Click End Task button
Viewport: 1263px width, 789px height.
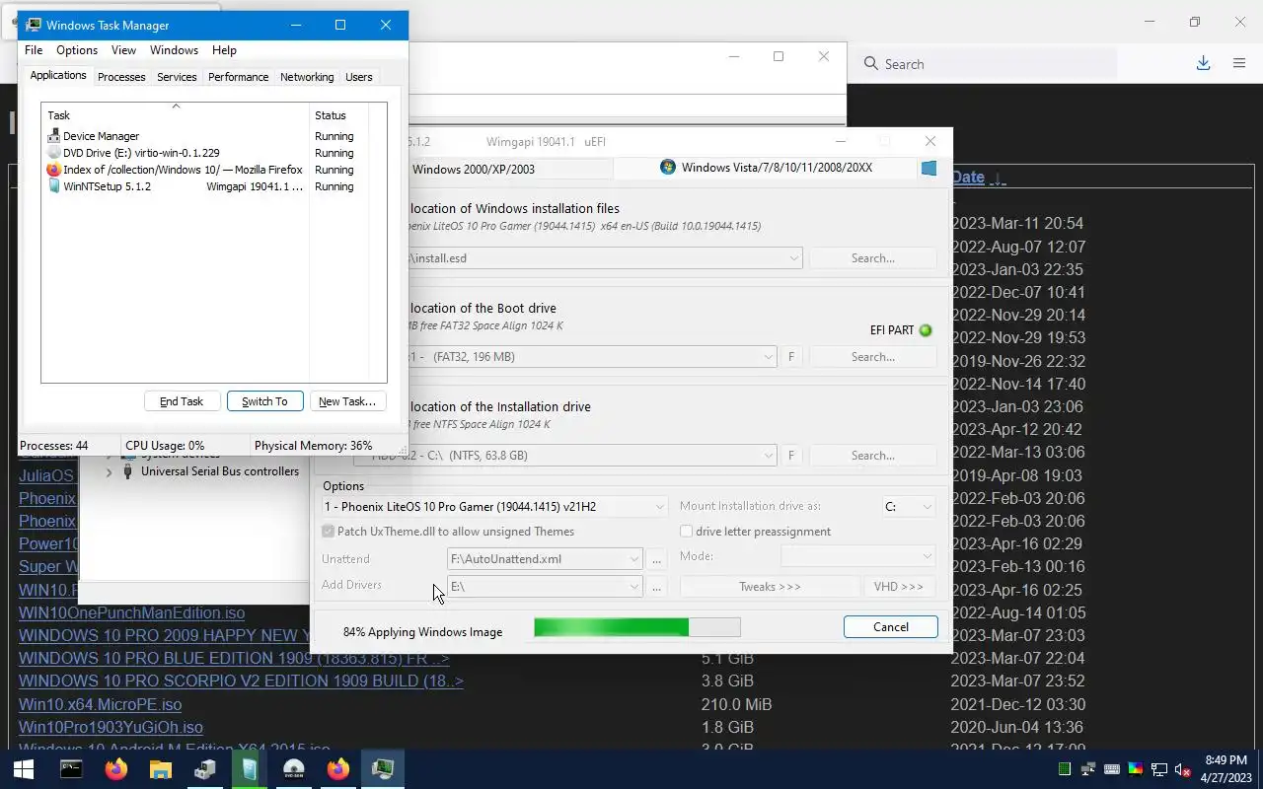click(182, 401)
